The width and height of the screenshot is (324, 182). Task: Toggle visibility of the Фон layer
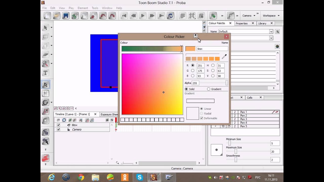click(x=58, y=125)
